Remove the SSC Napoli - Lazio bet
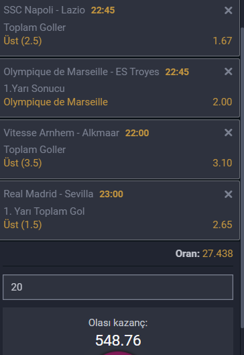Screen dimensions: 244x355 [x=228, y=11]
